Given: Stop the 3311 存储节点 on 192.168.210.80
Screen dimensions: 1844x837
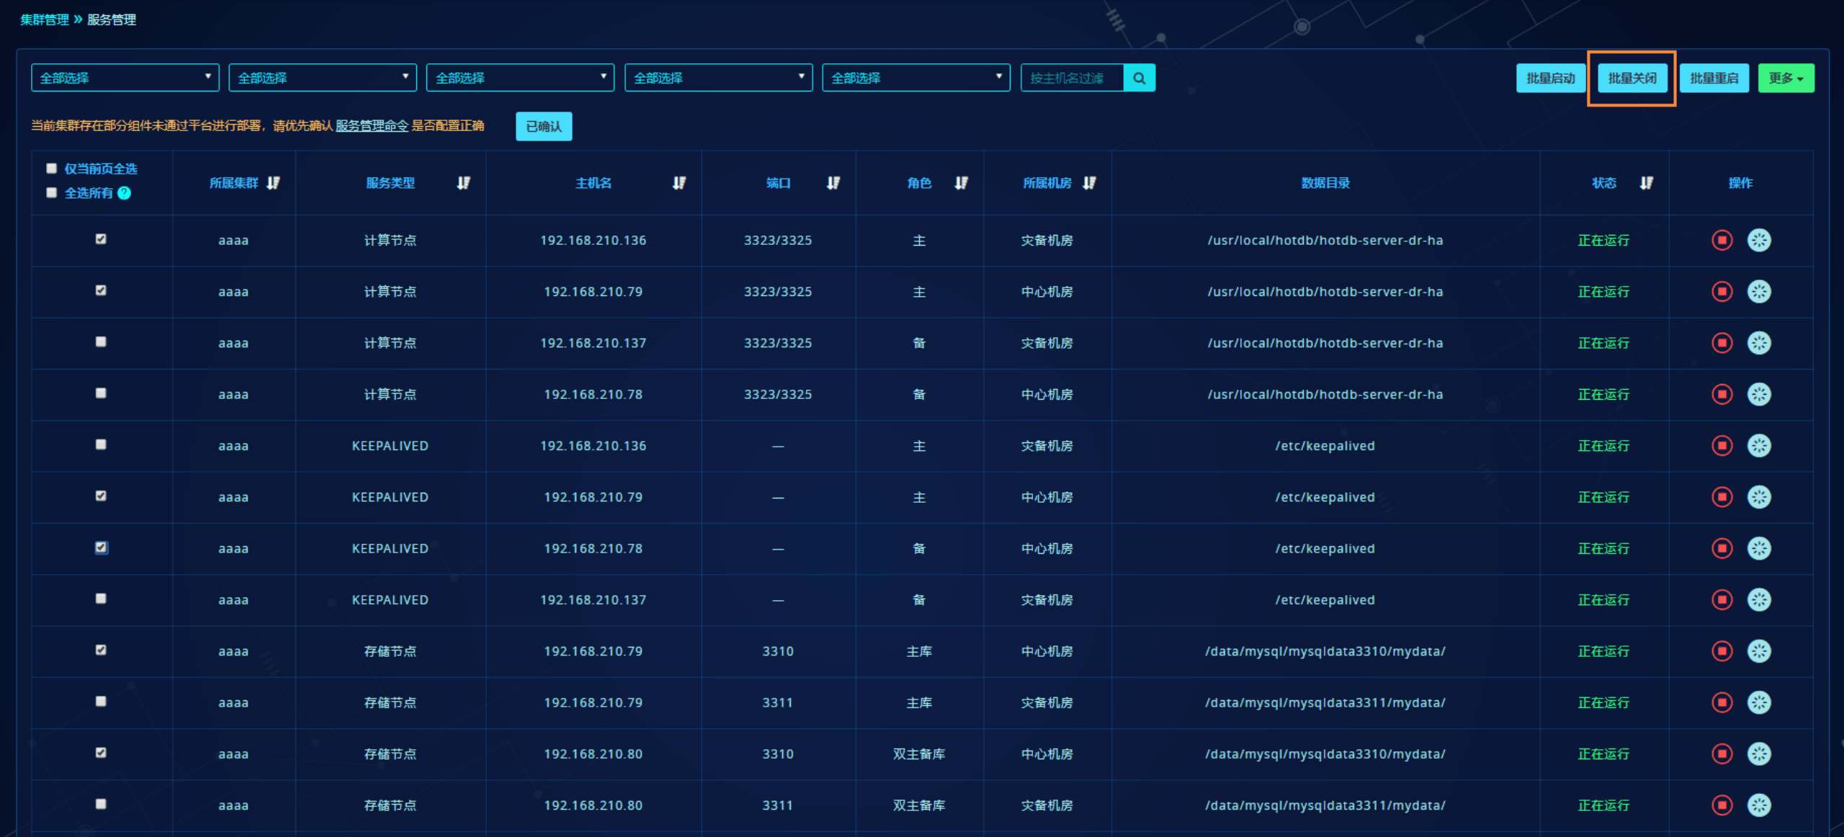Looking at the screenshot, I should click(x=1722, y=805).
